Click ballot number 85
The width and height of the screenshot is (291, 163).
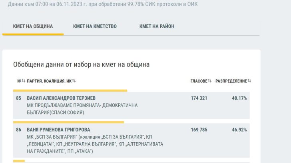[x=18, y=98]
